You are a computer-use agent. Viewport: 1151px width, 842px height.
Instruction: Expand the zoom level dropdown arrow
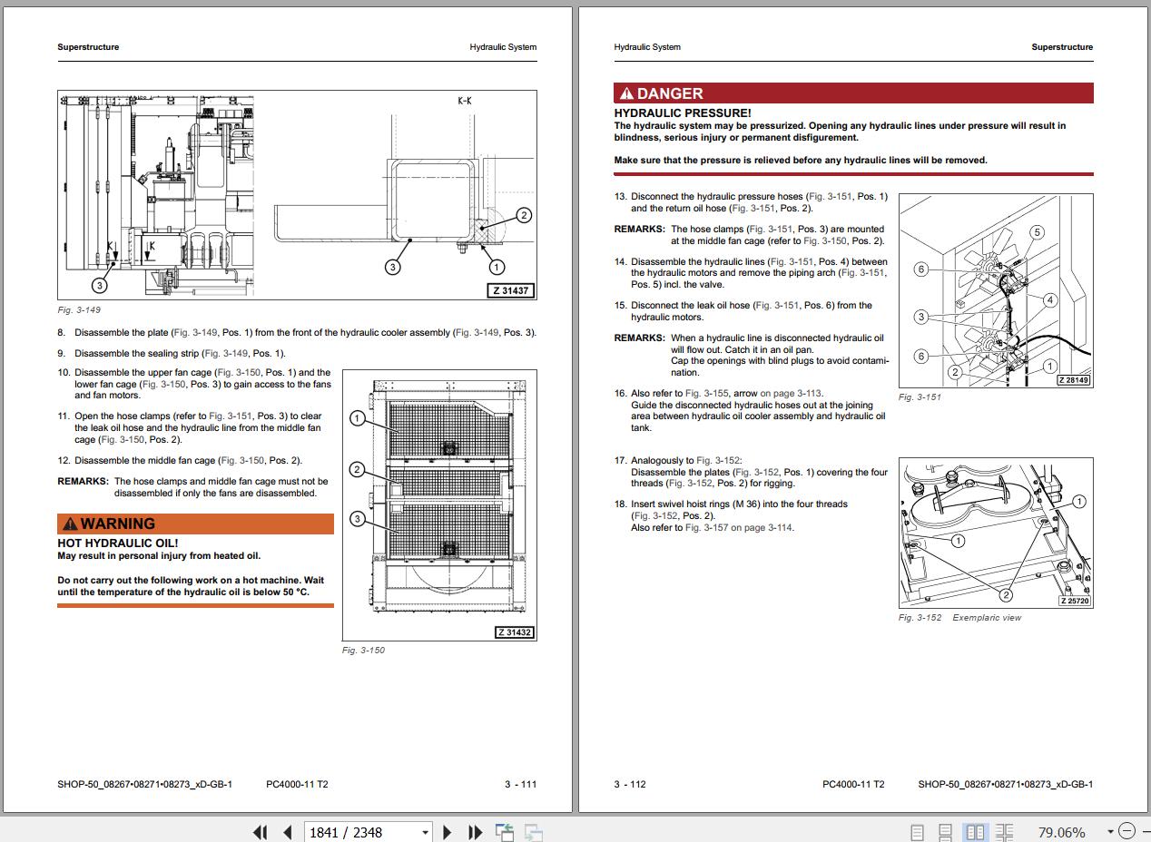[x=1110, y=832]
